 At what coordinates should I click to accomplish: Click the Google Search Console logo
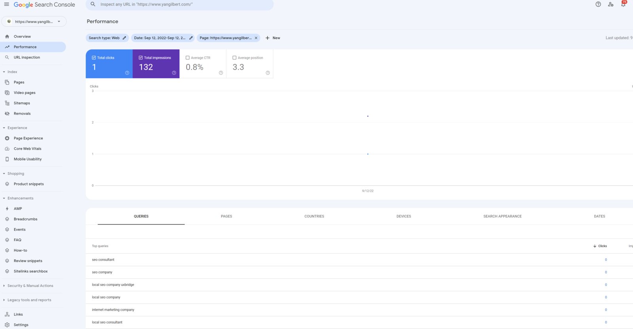point(44,5)
